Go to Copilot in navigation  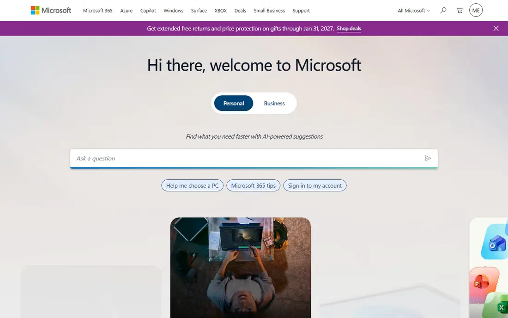(148, 10)
